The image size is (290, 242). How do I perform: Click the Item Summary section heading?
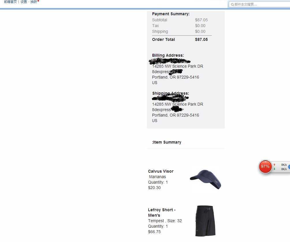coord(166,142)
